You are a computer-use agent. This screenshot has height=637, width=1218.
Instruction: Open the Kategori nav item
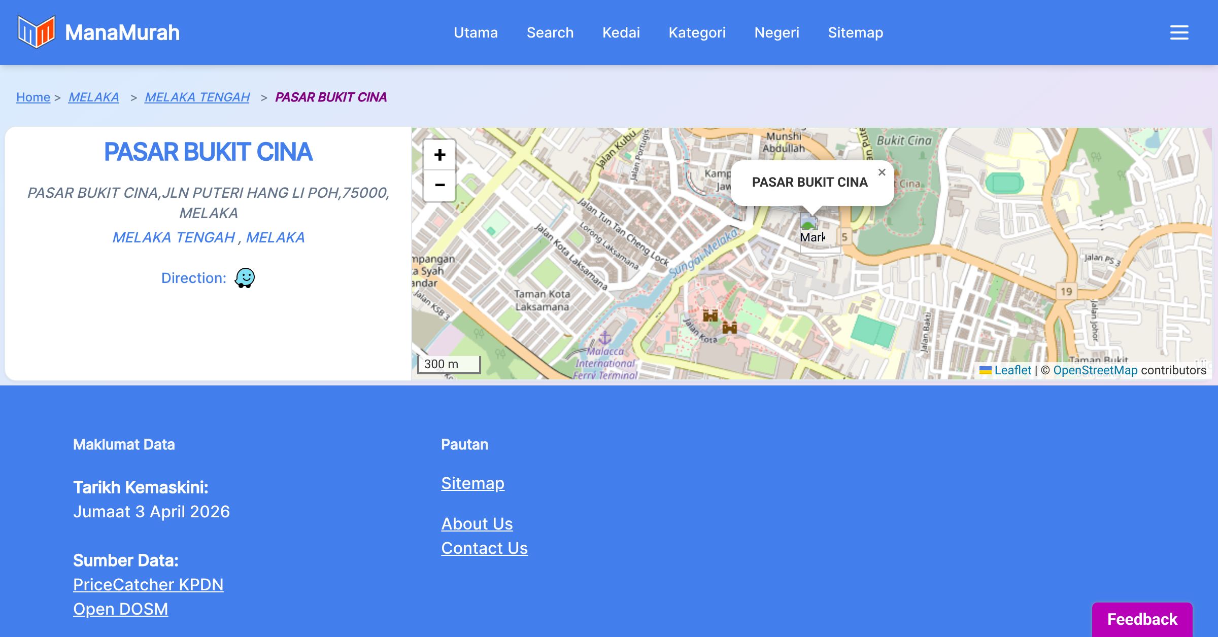coord(697,32)
